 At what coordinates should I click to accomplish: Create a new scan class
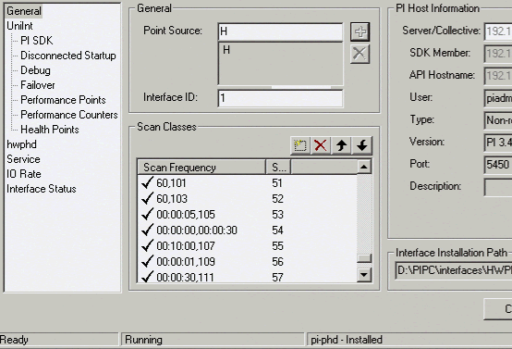(300, 145)
